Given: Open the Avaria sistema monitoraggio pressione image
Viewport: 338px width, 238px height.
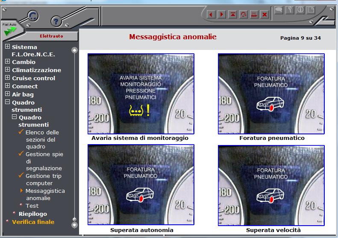Looking at the screenshot, I should [141, 94].
